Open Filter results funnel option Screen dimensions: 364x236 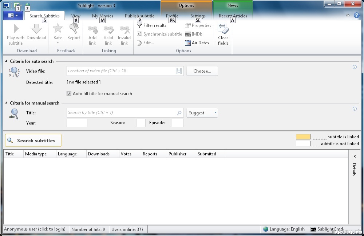coord(151,25)
